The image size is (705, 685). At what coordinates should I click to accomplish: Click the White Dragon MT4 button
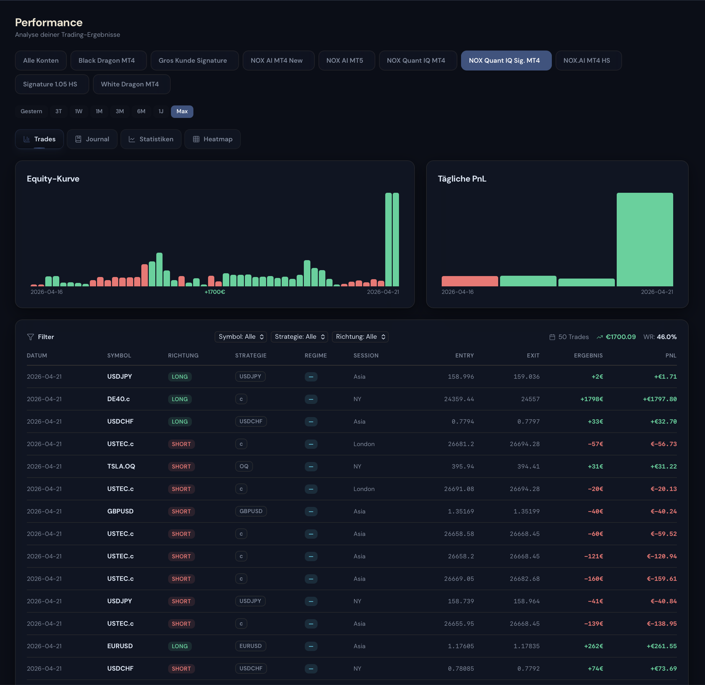[132, 84]
